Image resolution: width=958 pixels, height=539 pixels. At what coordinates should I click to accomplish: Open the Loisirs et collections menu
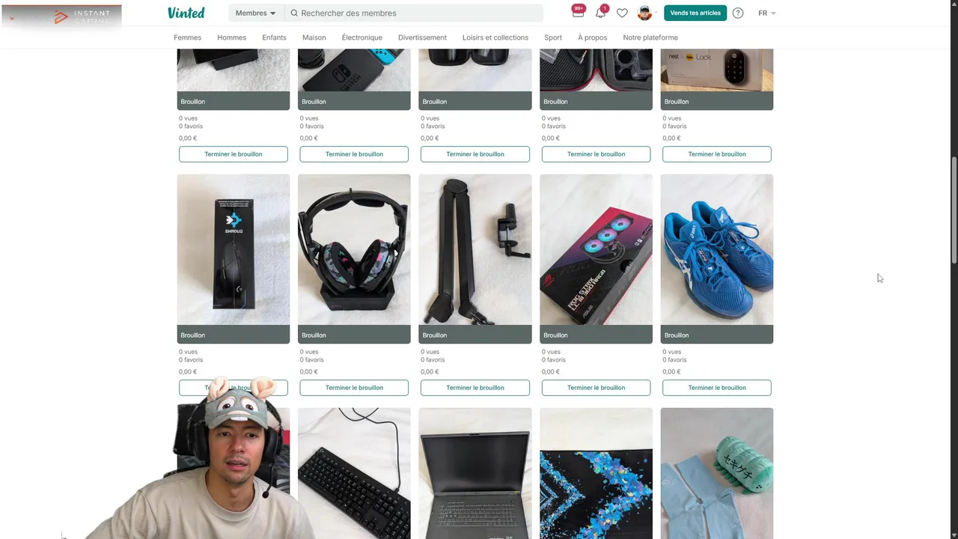[495, 37]
